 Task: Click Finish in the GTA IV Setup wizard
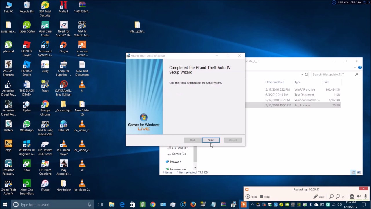(x=211, y=140)
